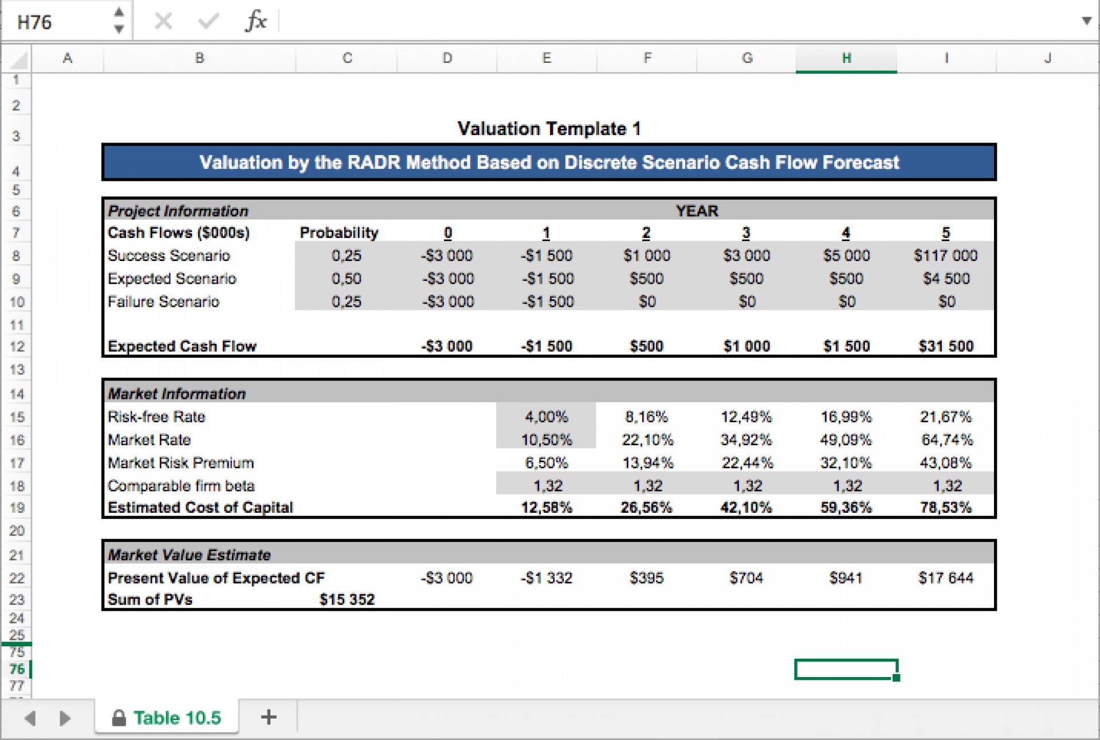This screenshot has height=740, width=1100.
Task: Click the 10,50% market rate cell
Action: (x=547, y=440)
